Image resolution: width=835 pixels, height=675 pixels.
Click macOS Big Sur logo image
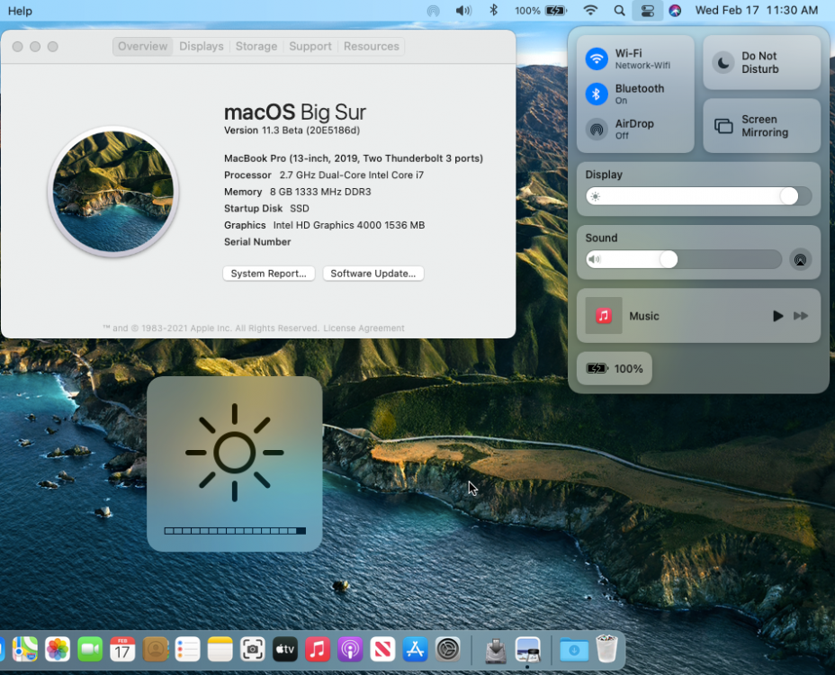[112, 192]
